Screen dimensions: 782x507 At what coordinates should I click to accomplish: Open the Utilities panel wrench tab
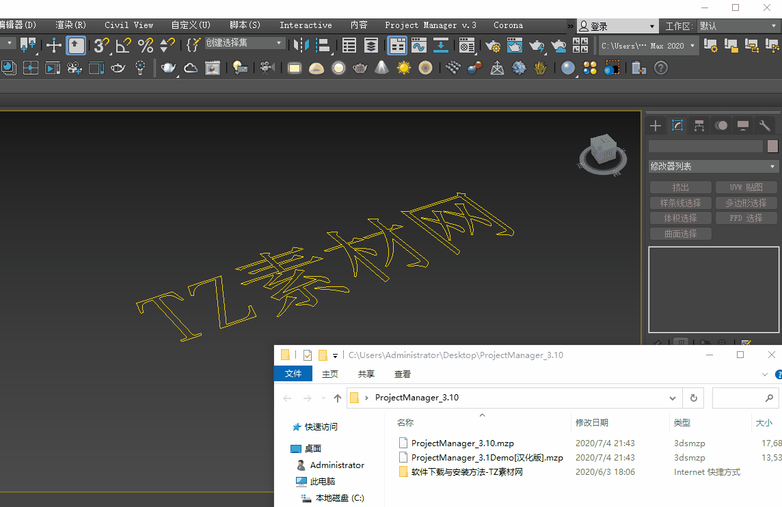tap(765, 125)
